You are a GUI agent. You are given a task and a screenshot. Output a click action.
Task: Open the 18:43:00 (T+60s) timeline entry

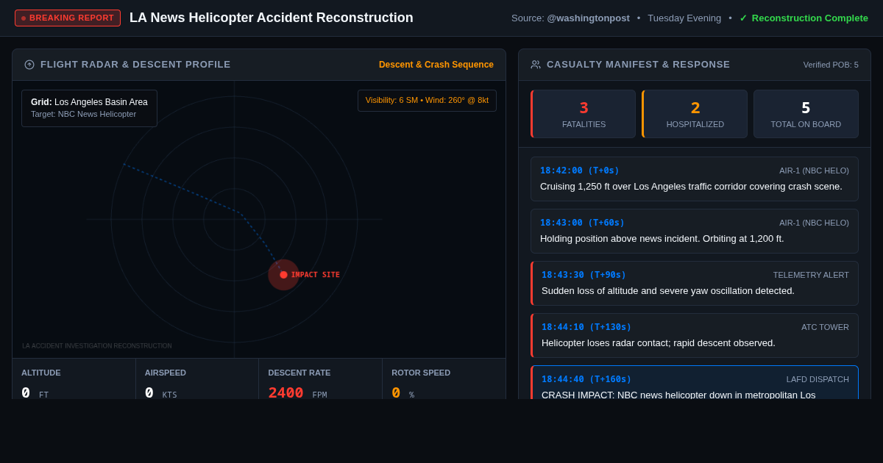695,231
